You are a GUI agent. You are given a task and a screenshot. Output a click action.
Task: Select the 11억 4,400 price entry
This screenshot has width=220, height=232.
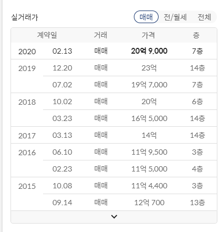coord(149,186)
